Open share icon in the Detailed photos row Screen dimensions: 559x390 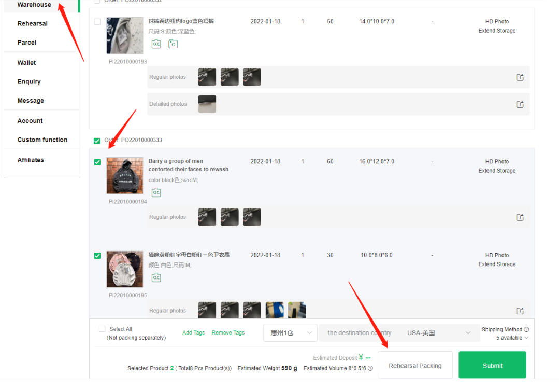[x=520, y=104]
